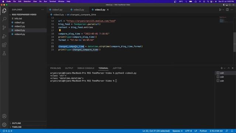Open the Selection menu
Image resolution: width=236 pixels, height=133 pixels.
pos(27,1)
